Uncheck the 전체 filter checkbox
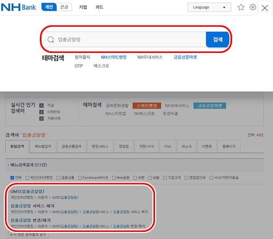The image size is (273, 239). (12, 178)
